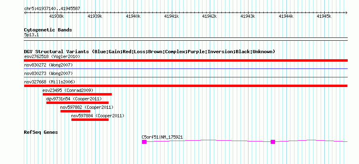
Task: Select the red dgv9731n54 loss bar
Action: (77, 103)
